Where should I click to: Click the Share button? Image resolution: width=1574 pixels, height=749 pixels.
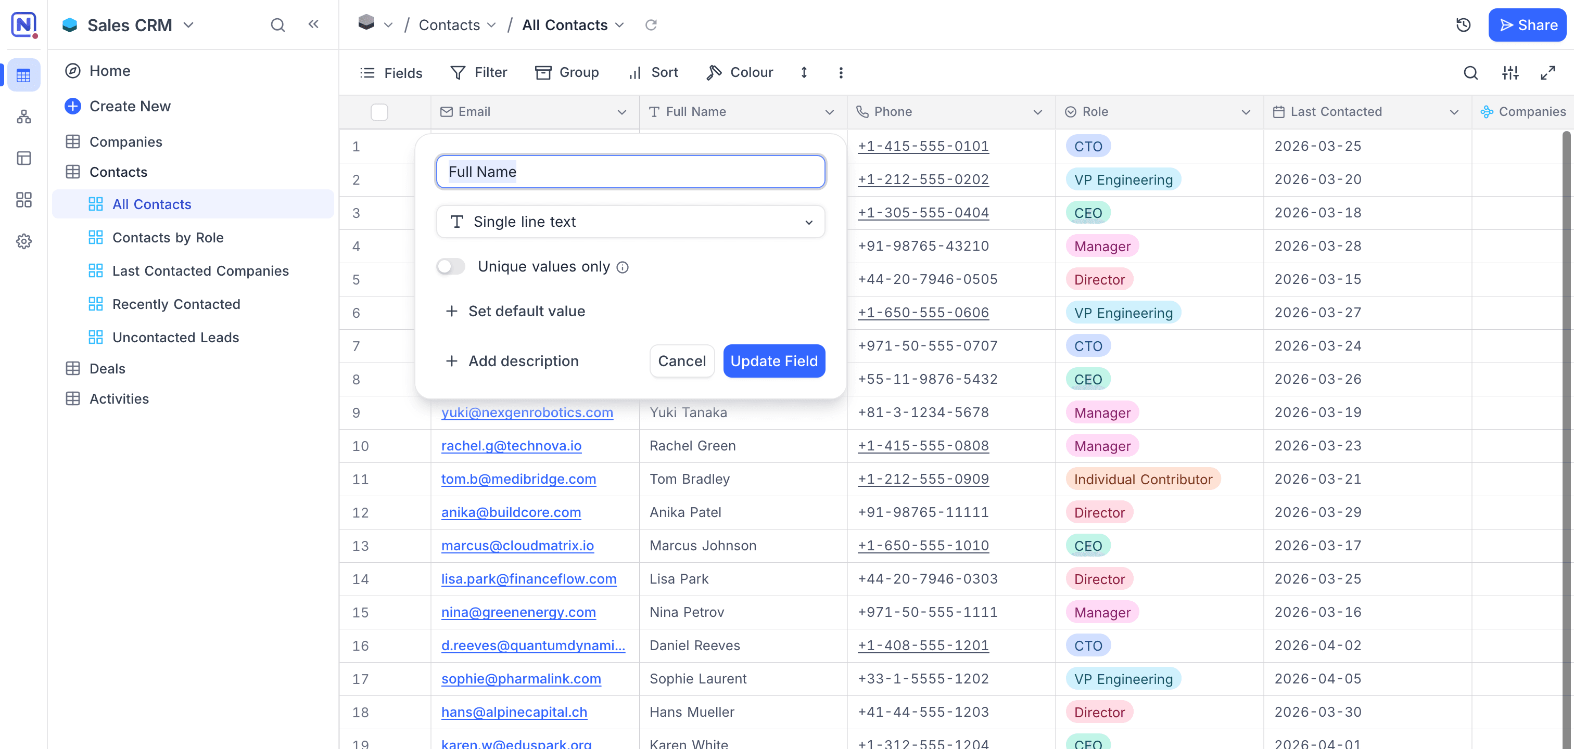click(1527, 25)
